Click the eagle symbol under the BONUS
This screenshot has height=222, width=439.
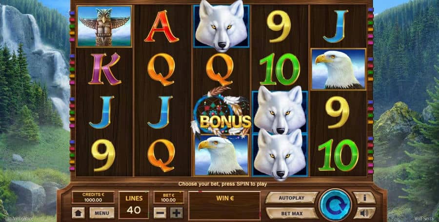221,155
